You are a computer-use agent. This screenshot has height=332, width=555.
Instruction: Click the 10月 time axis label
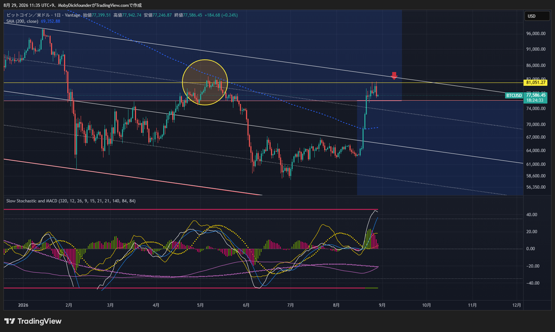point(427,305)
